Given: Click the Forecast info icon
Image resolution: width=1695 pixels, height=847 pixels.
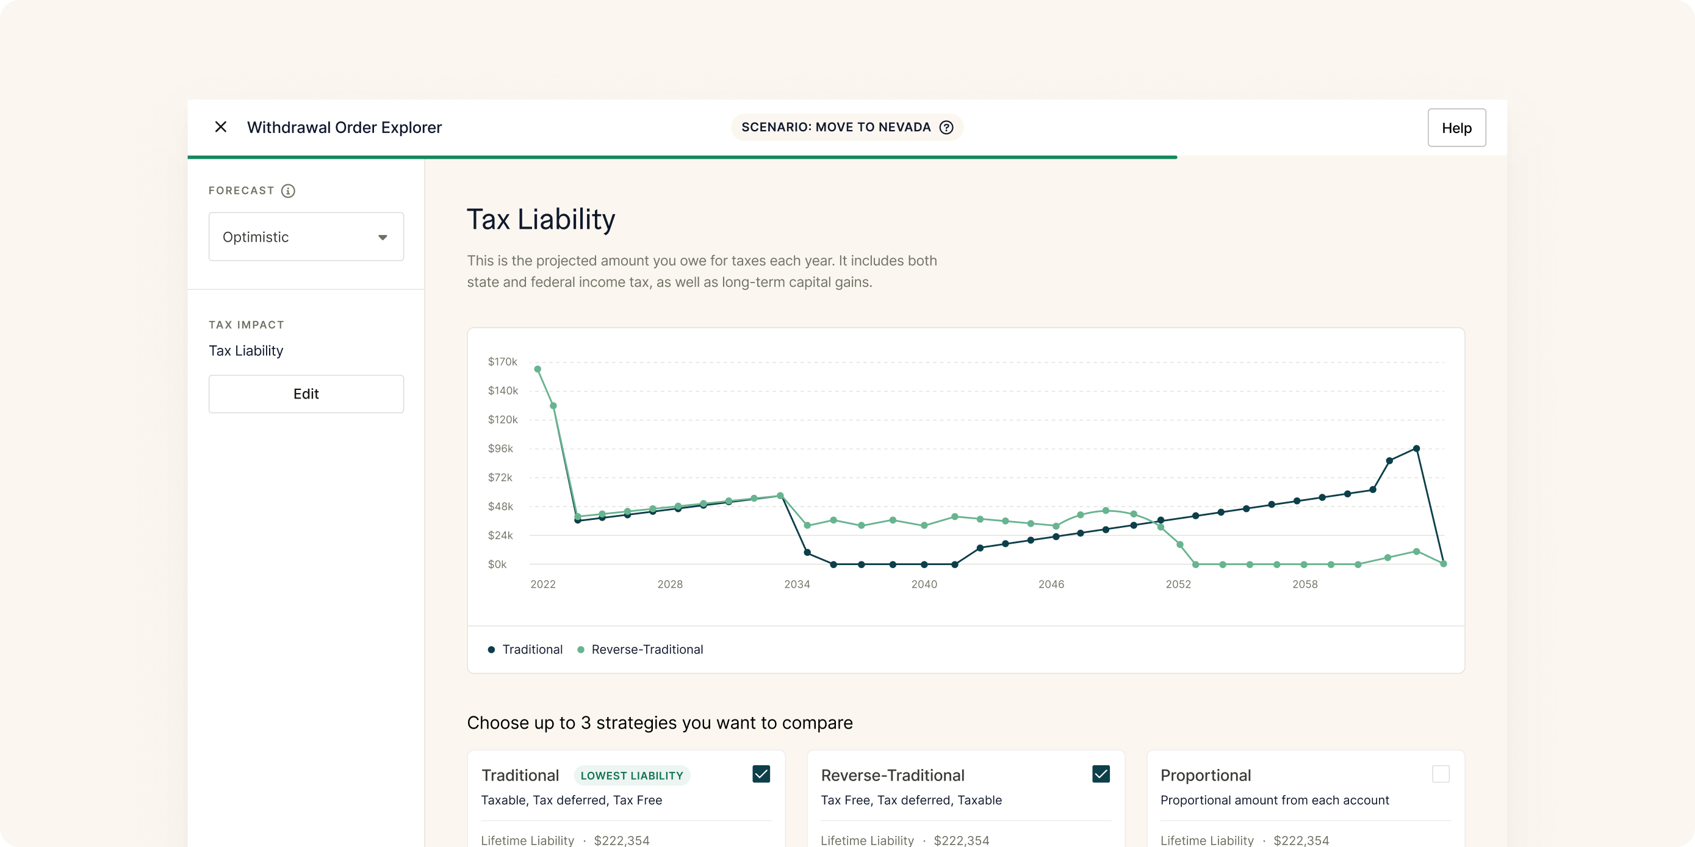Looking at the screenshot, I should click(x=288, y=191).
